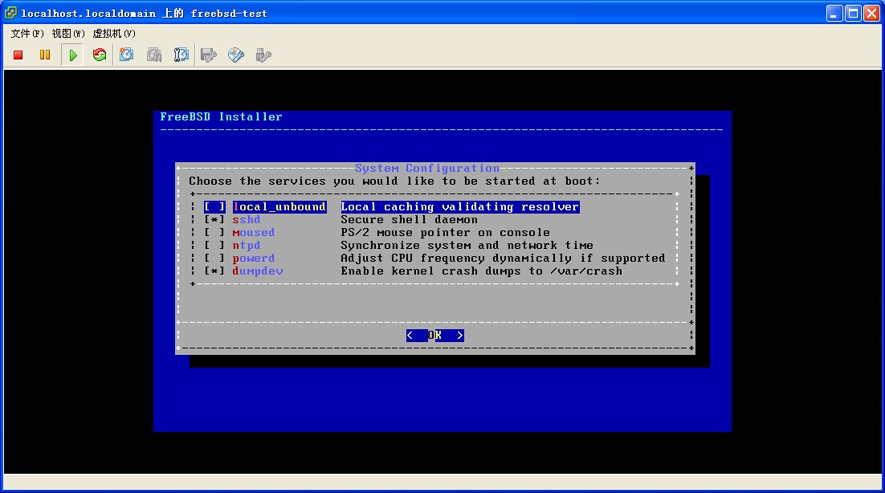Toggle the powerd service checkbox
This screenshot has width=885, height=493.
214,259
